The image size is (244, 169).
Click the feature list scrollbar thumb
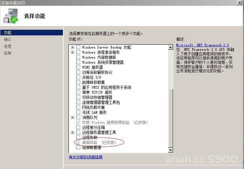click(x=171, y=118)
